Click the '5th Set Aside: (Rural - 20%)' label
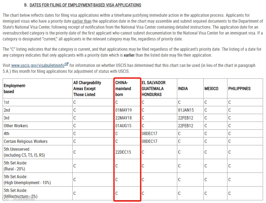 coord(15,166)
